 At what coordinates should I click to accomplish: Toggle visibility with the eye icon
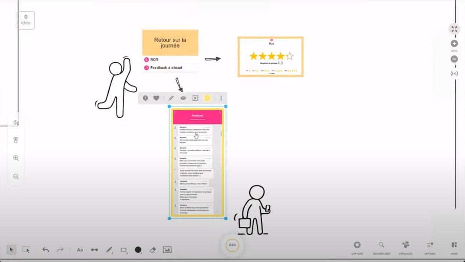point(183,98)
